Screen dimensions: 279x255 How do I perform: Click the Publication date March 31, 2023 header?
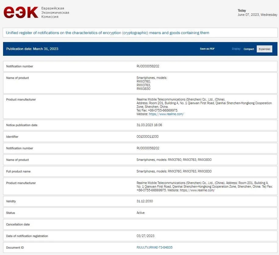[32, 49]
